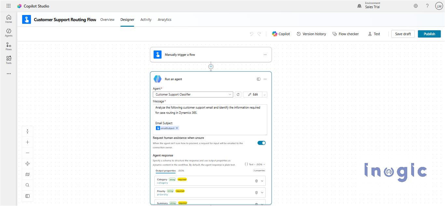Expand the Category property
Viewport: 445px width, 206px height.
click(x=262, y=181)
